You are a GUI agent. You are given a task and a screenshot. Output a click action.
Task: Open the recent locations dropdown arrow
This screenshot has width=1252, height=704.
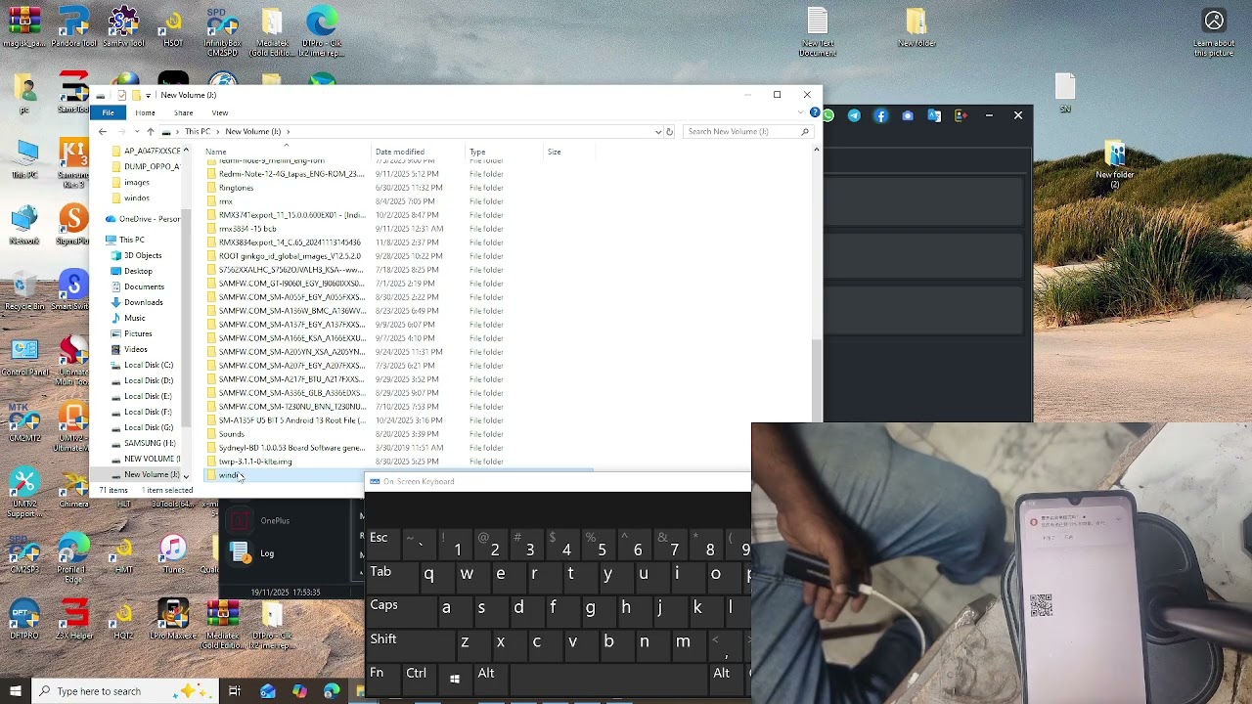click(135, 131)
